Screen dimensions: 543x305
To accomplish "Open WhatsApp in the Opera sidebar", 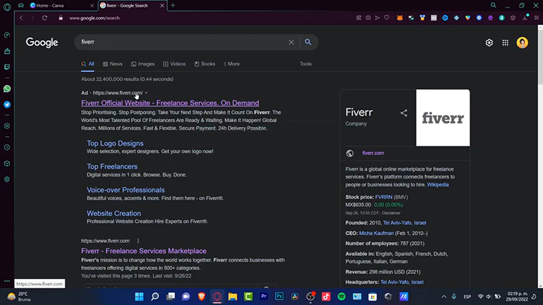I will click(7, 89).
